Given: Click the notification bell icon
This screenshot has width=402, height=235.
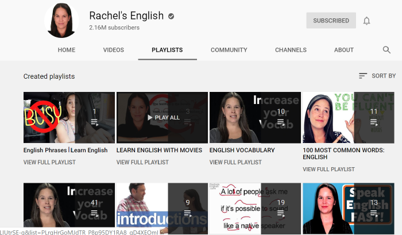Looking at the screenshot, I should 366,21.
